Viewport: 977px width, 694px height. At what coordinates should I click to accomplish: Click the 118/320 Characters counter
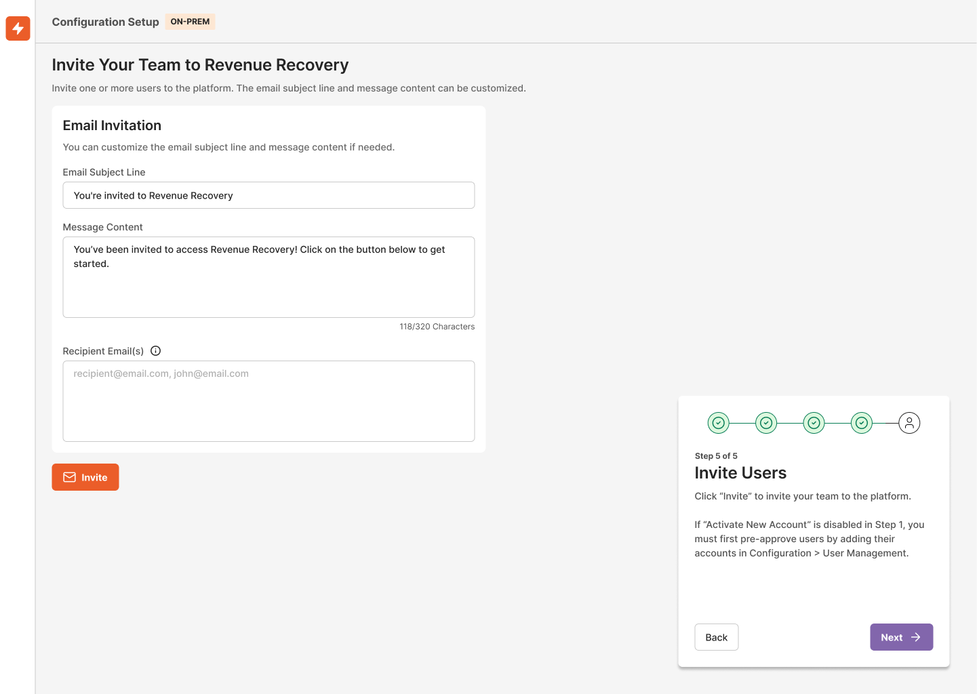437,326
